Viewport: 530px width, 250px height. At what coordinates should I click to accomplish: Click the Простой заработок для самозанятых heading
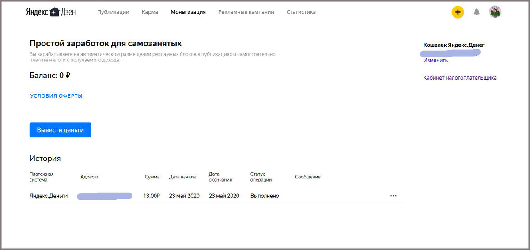pos(106,43)
